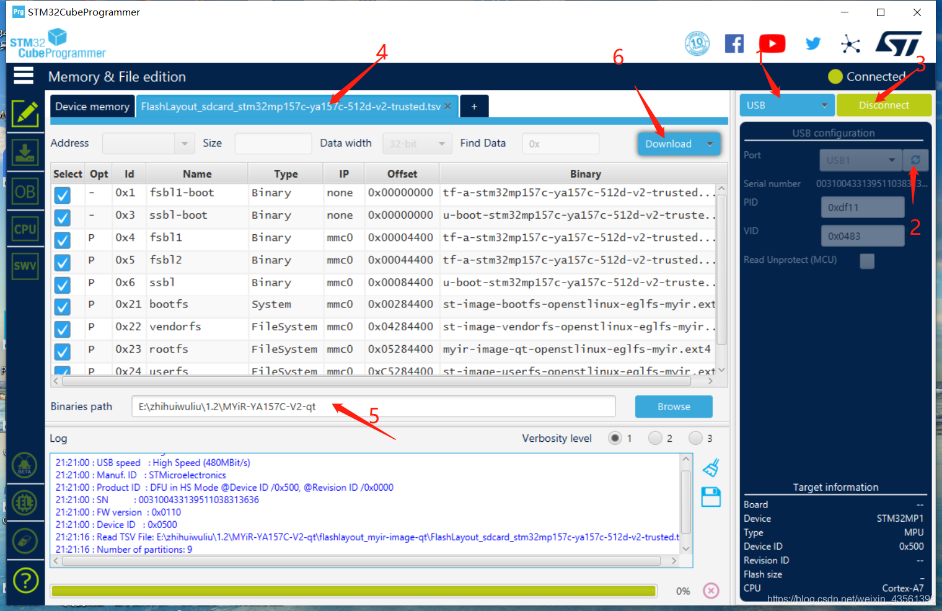Click the eraser icon in sidebar
942x611 pixels.
[x=25, y=541]
